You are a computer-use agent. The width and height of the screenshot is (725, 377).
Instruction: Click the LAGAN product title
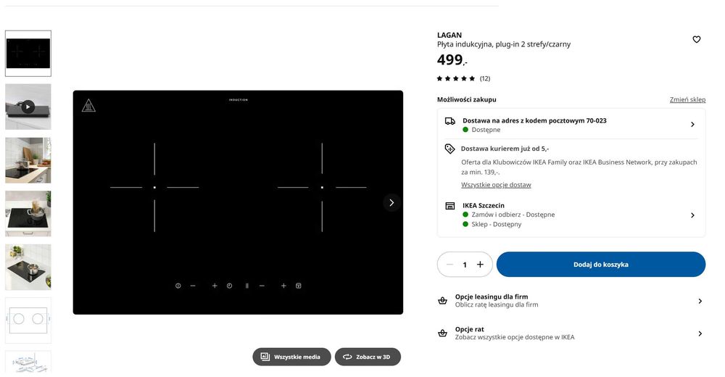click(x=449, y=35)
